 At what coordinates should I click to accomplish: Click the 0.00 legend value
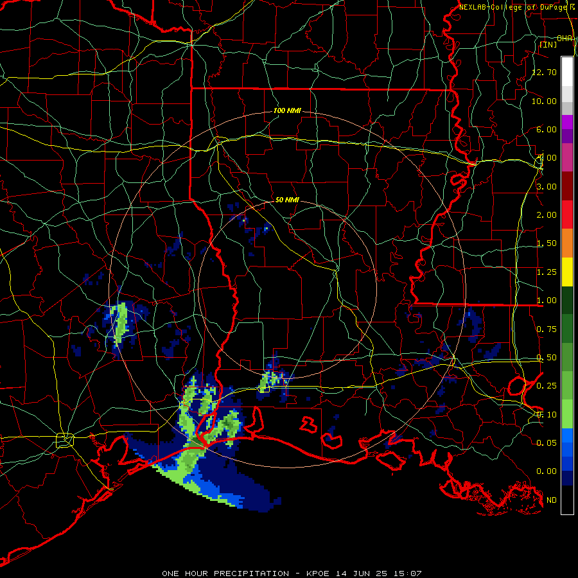(x=547, y=471)
